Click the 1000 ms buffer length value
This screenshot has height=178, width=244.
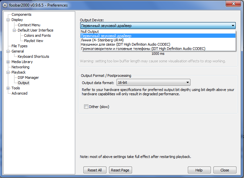(x=158, y=54)
